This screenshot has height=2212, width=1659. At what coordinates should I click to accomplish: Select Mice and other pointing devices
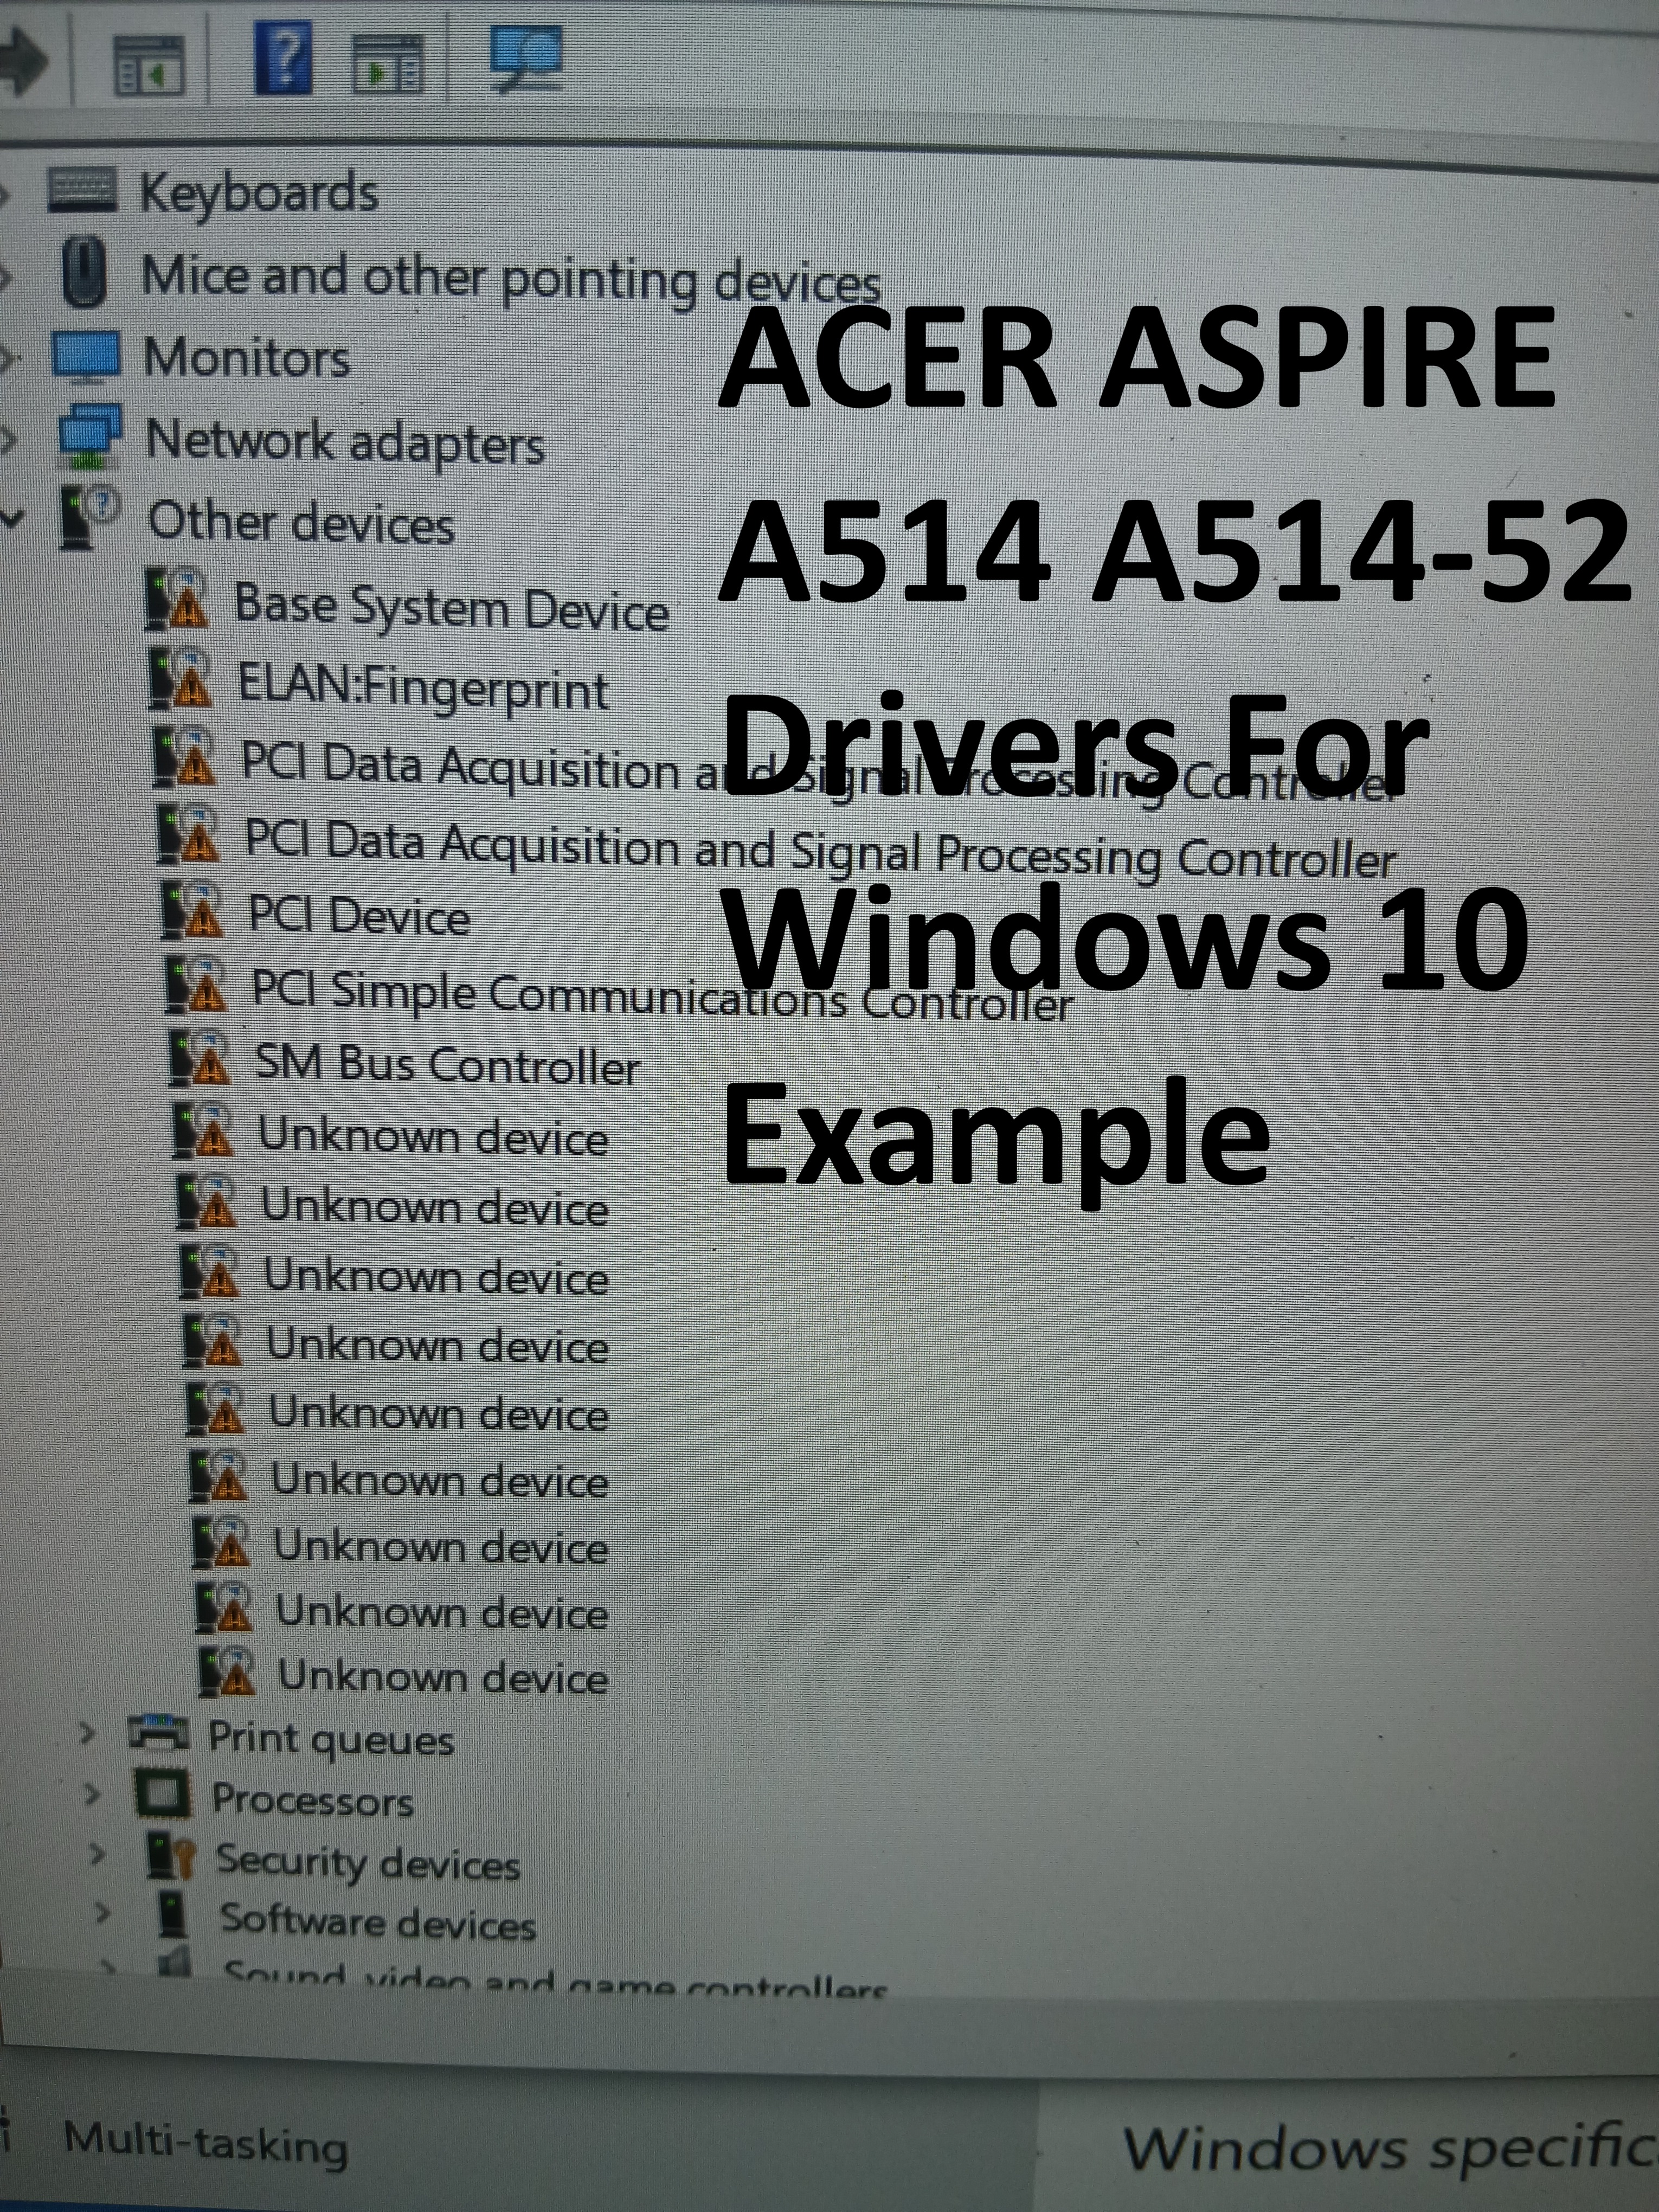[510, 278]
